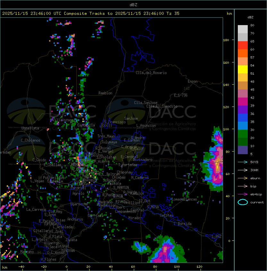Click the 'Clla.del_Rosario' map label

[x=151, y=73]
